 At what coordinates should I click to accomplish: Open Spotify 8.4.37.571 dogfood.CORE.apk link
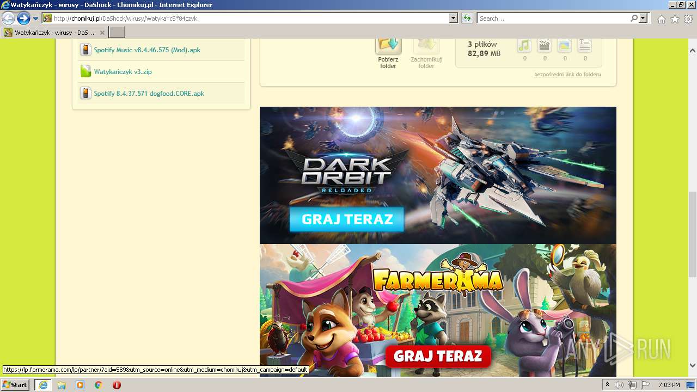click(149, 94)
